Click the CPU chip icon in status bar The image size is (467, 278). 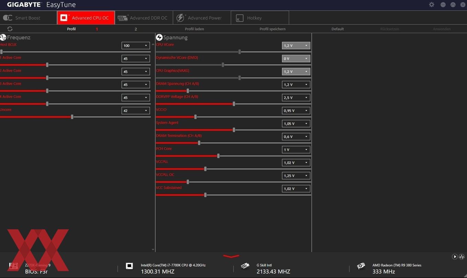129,266
